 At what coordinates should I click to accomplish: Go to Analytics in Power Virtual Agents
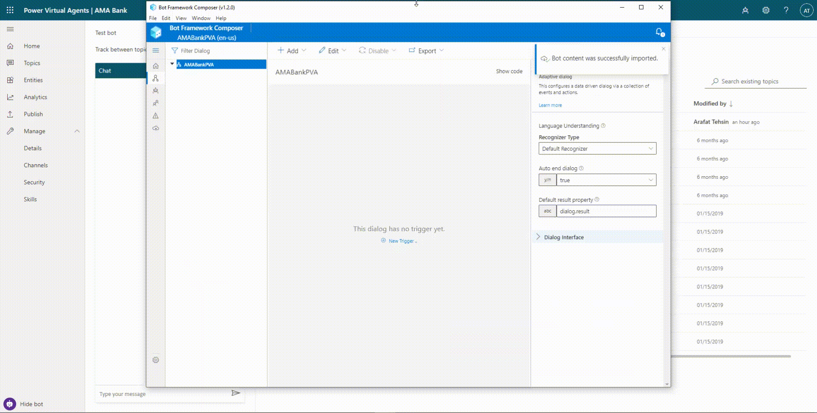coord(35,97)
